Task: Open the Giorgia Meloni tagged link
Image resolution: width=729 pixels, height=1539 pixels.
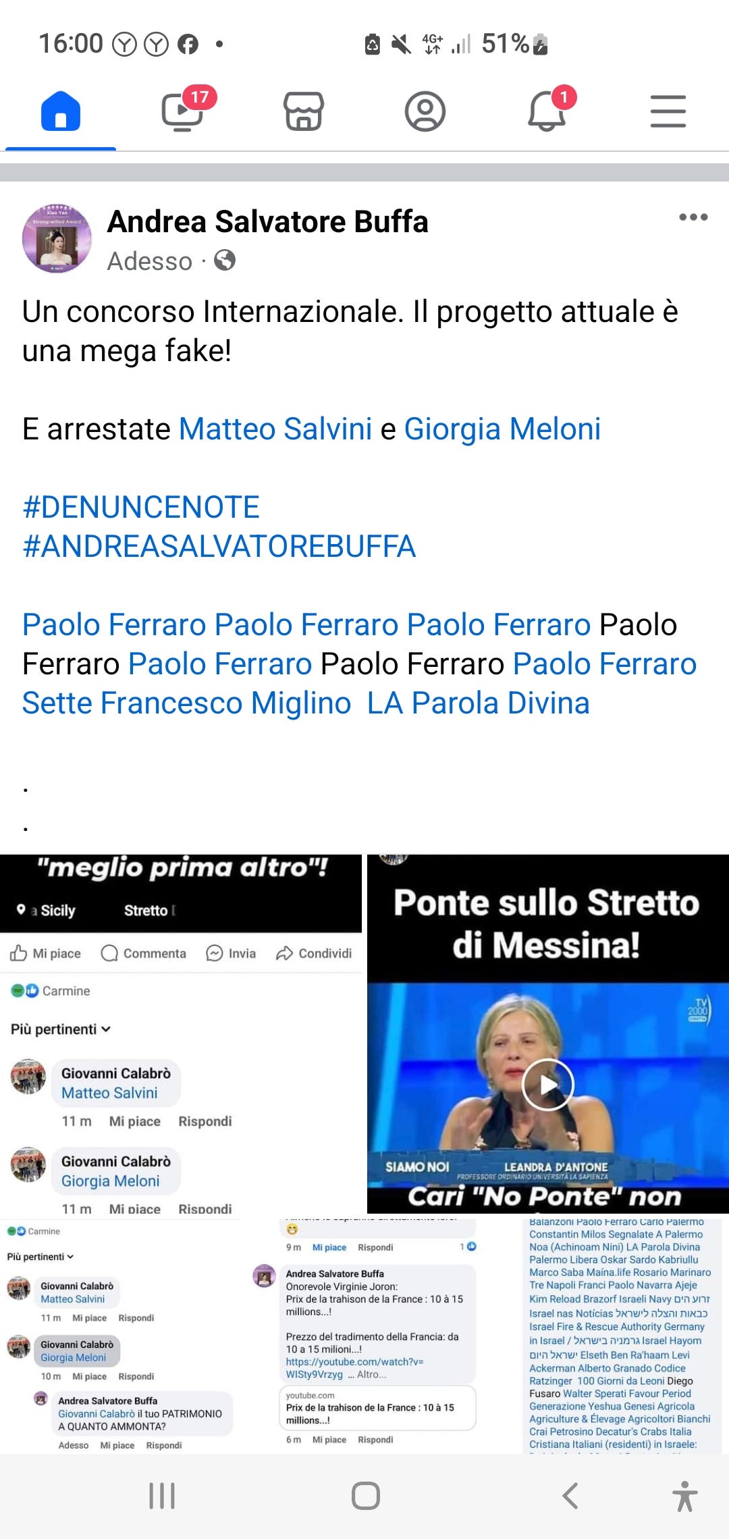Action: pos(502,429)
